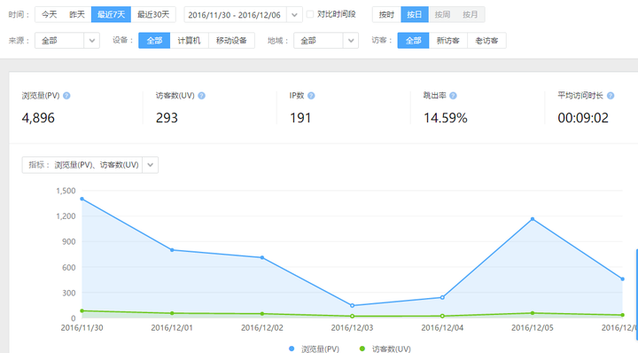Open the 指标 metrics selector
The width and height of the screenshot is (638, 353).
(x=89, y=165)
